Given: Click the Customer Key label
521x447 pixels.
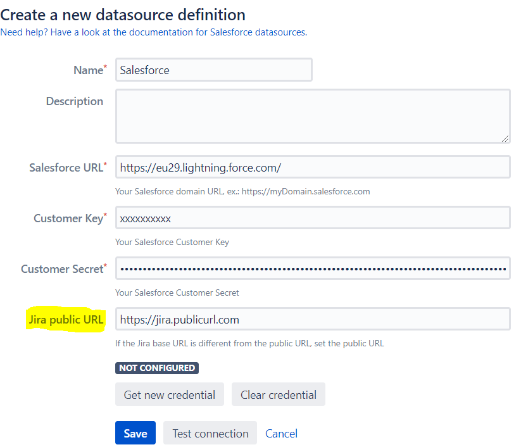Looking at the screenshot, I should click(x=68, y=218).
